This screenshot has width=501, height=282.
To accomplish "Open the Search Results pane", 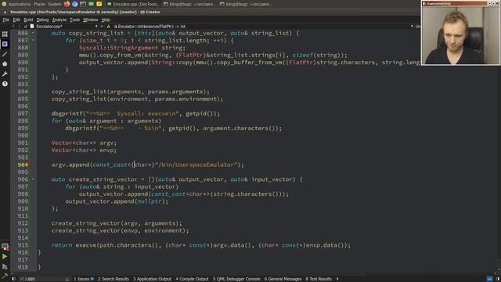I will (x=114, y=279).
